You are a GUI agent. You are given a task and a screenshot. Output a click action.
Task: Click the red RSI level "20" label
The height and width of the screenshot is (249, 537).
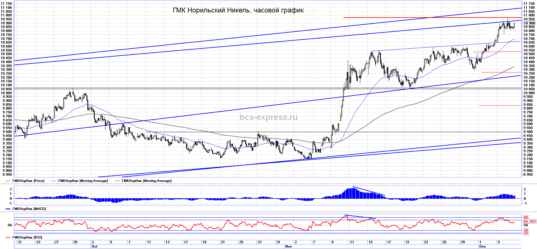[526, 233]
